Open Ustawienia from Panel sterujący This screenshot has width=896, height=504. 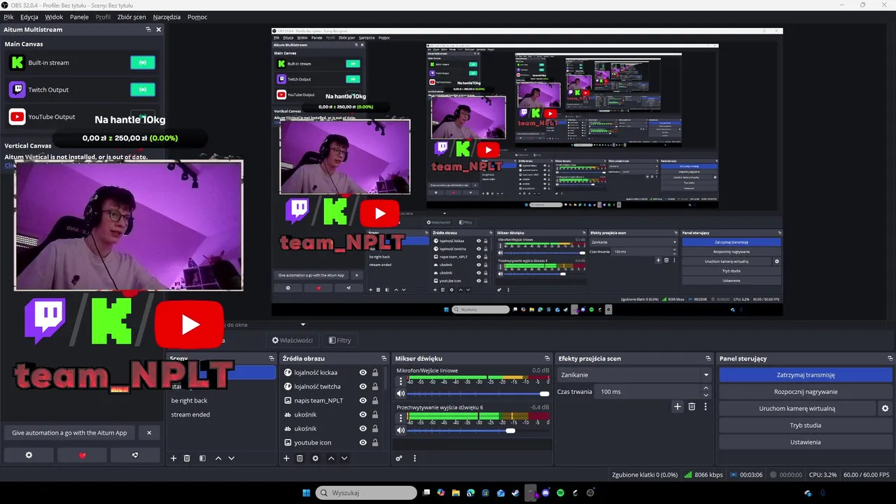pos(806,442)
